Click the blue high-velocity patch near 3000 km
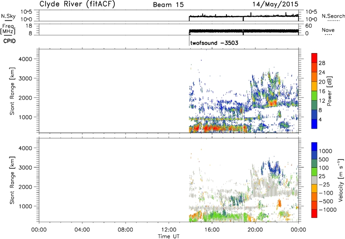 (274, 168)
